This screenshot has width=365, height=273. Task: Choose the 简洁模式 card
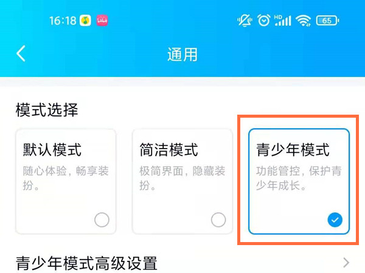click(182, 181)
